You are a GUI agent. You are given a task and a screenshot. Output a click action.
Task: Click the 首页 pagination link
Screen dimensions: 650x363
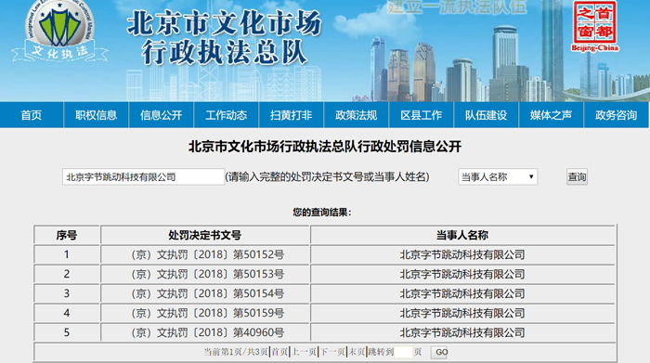click(x=279, y=352)
